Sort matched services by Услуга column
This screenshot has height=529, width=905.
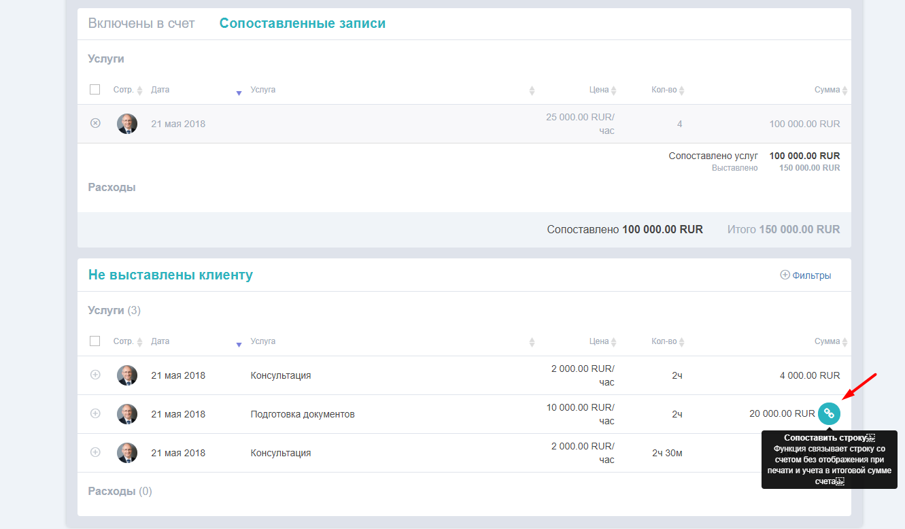263,90
